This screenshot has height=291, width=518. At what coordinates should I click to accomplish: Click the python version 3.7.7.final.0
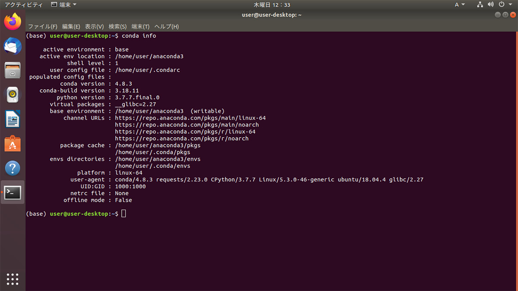137,97
